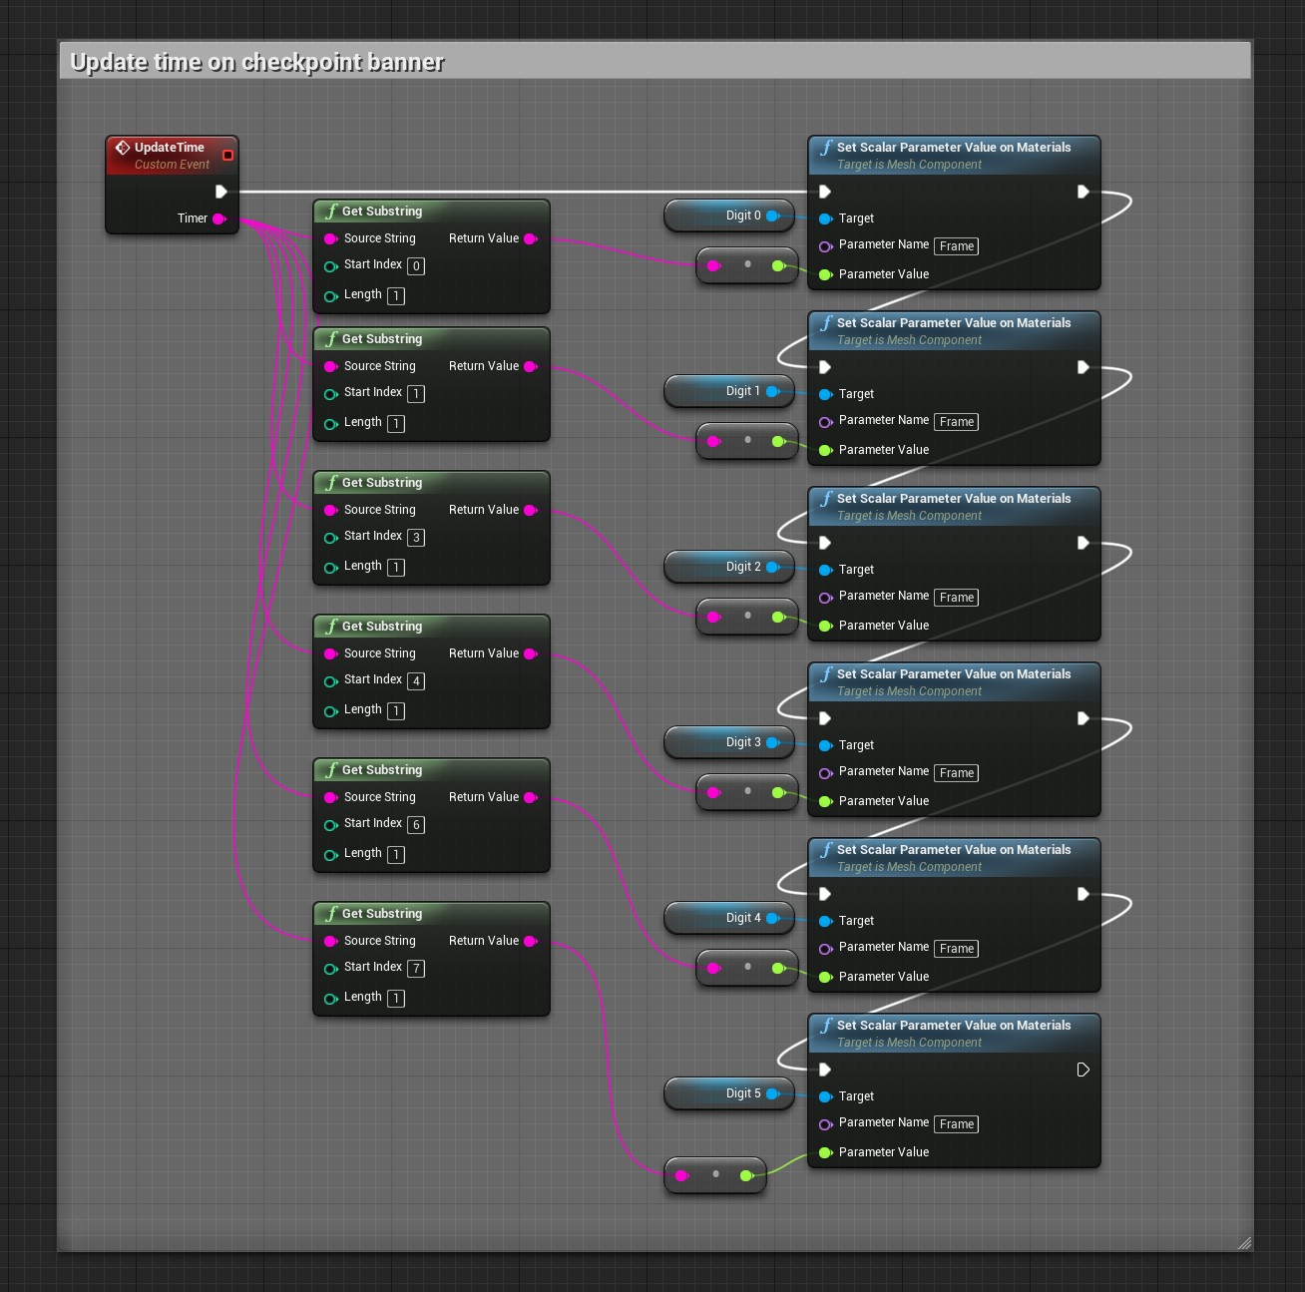Image resolution: width=1305 pixels, height=1292 pixels.
Task: Click the Start Index field showing 7
Action: [x=416, y=968]
